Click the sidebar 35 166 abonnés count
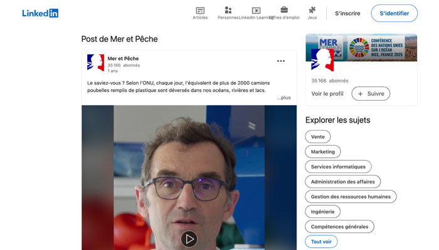Viewport: 439px width, 250px height. [330, 81]
